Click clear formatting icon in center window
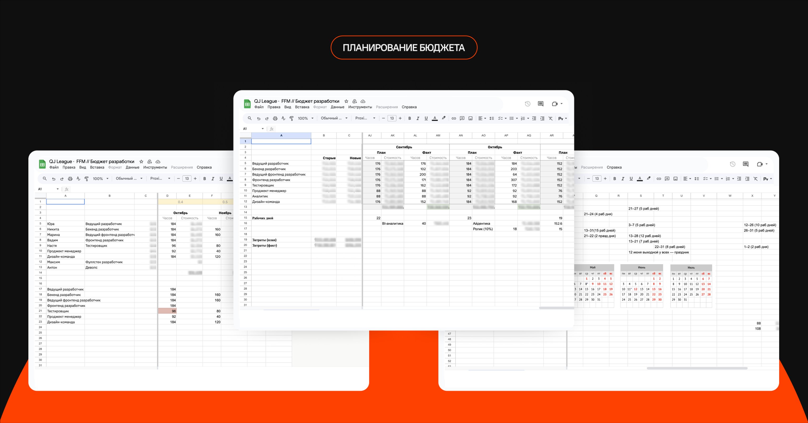The image size is (808, 423). pyautogui.click(x=551, y=118)
